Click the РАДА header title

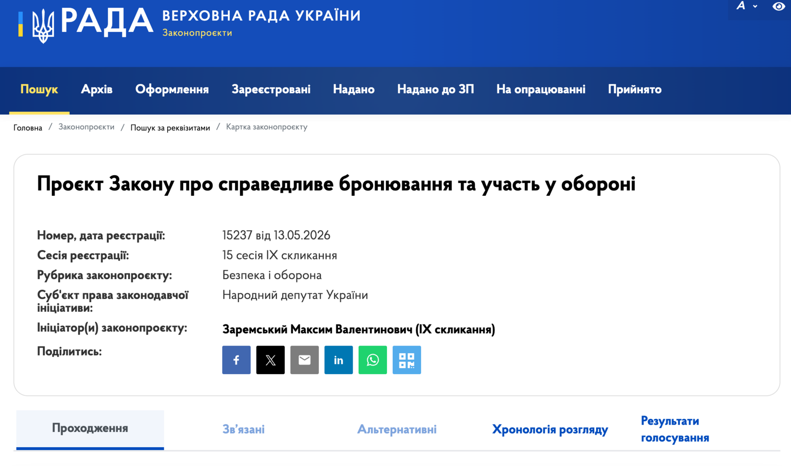107,22
